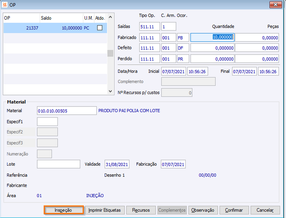Viewport: 286px width, 218px height.
Task: Click the Atdo. column header
Action: (x=100, y=18)
